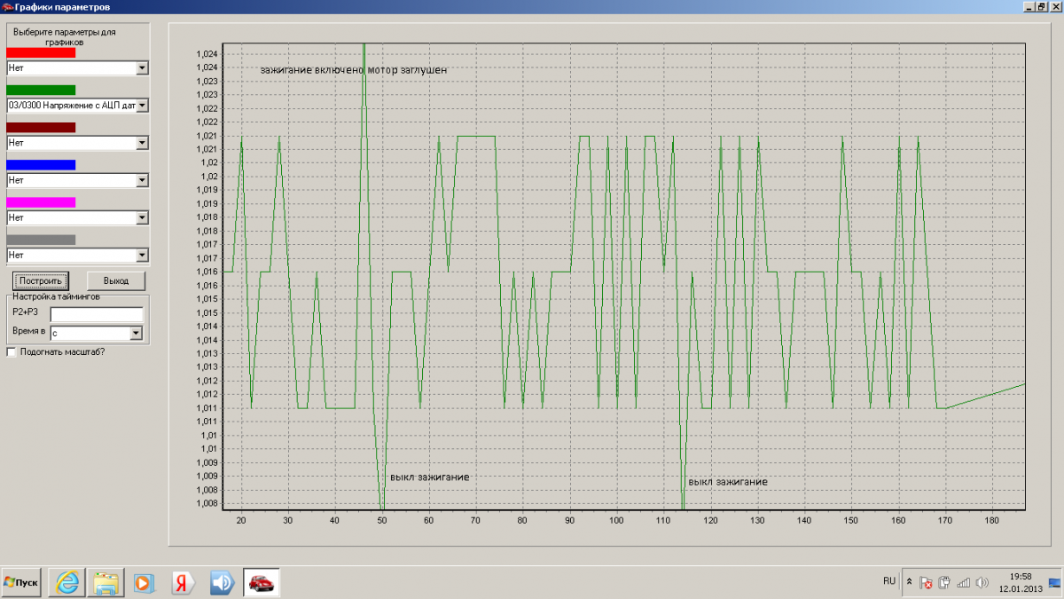Click the Настройка таймингов group label
The image size is (1064, 599).
(x=56, y=296)
